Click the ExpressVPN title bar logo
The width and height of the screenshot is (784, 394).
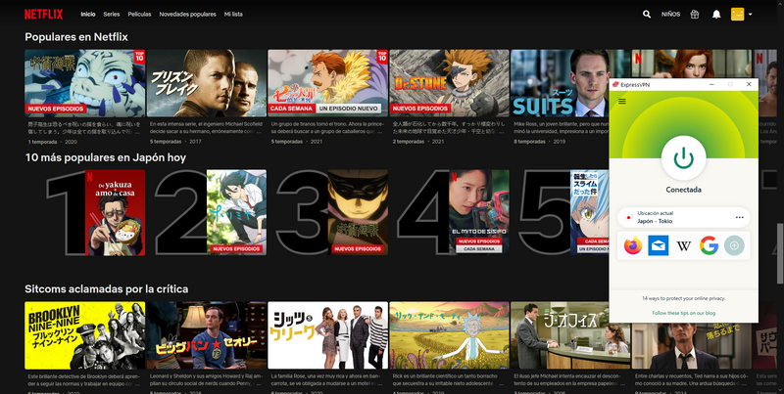pos(615,85)
